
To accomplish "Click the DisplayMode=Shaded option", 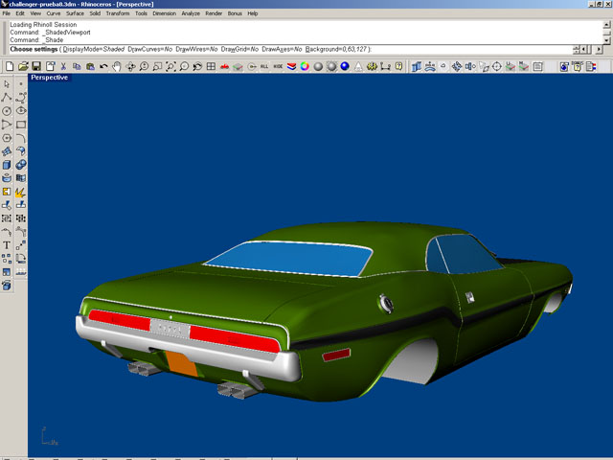I will (94, 49).
